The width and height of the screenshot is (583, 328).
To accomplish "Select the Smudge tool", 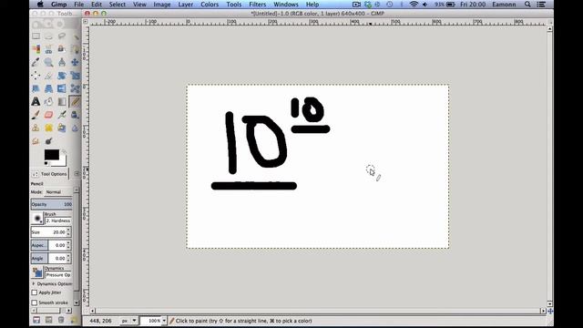I will click(x=36, y=141).
